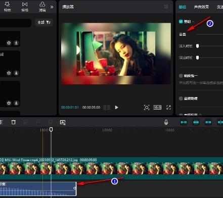Switch to the 声音效果 sound effects tab
Image resolution: width=223 pixels, height=198 pixels.
(201, 7)
